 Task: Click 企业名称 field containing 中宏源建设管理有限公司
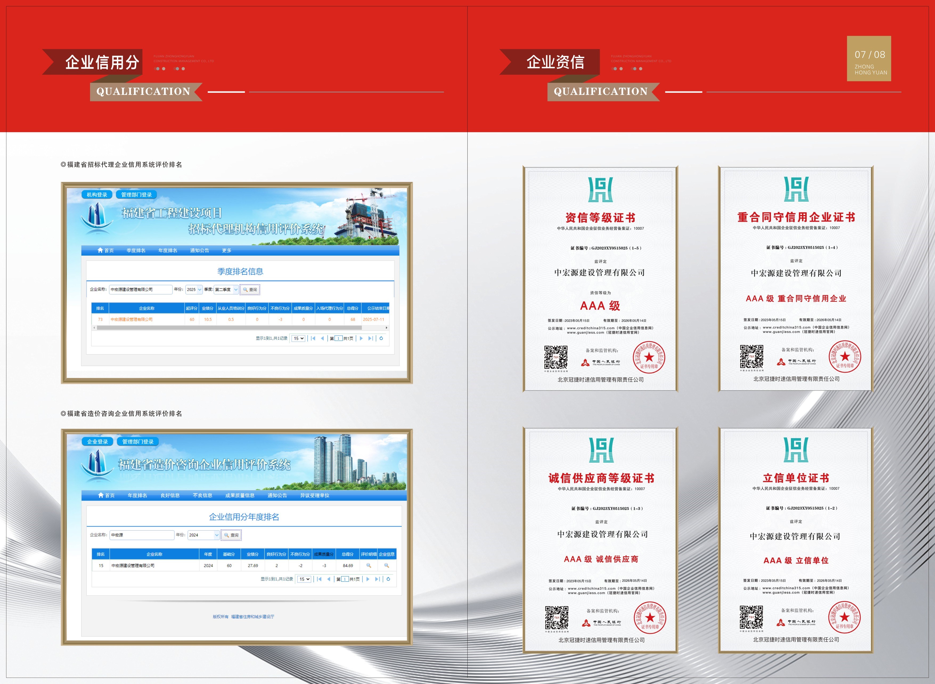click(141, 289)
